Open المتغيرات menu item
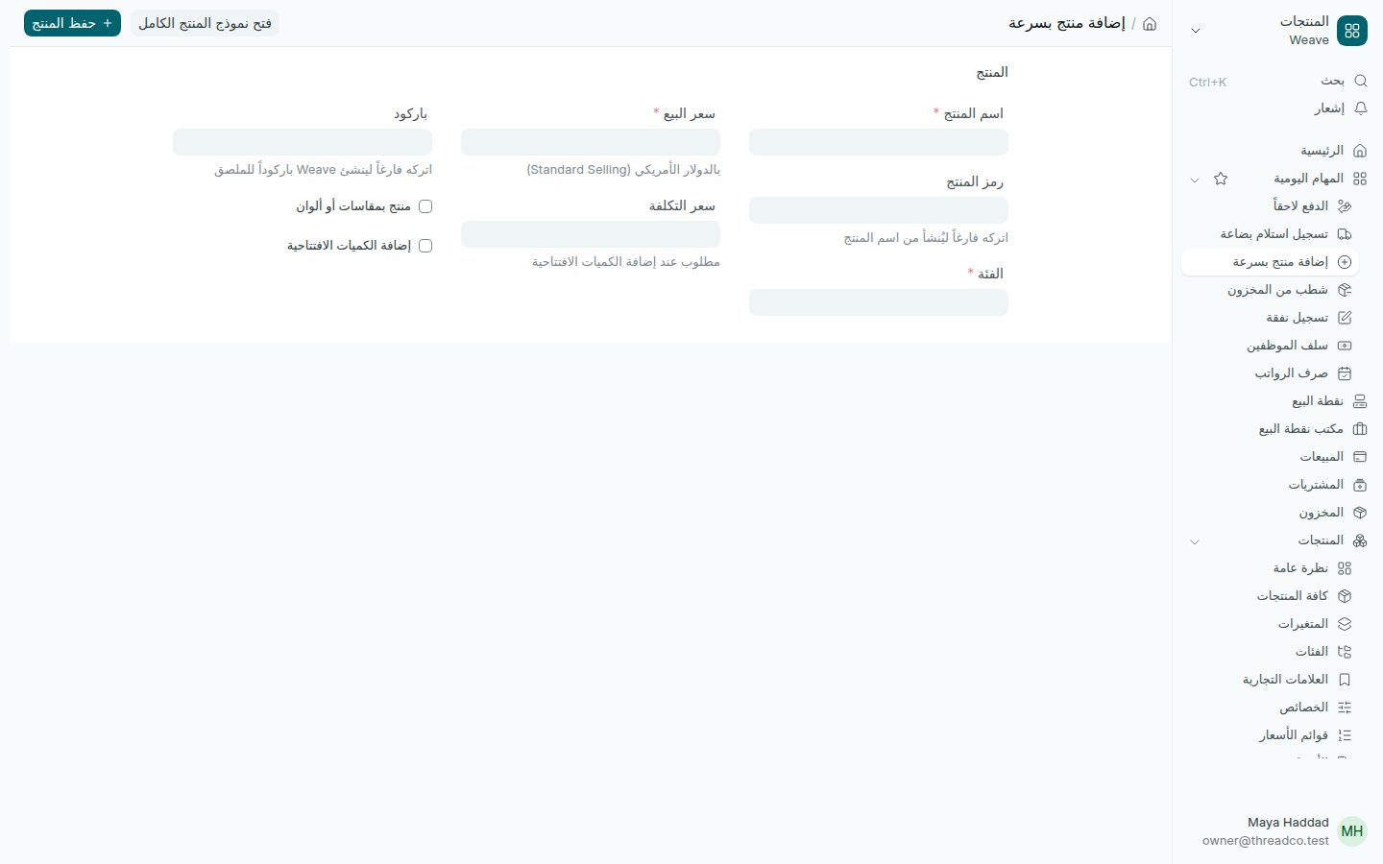The image size is (1383, 864). pos(1270,624)
